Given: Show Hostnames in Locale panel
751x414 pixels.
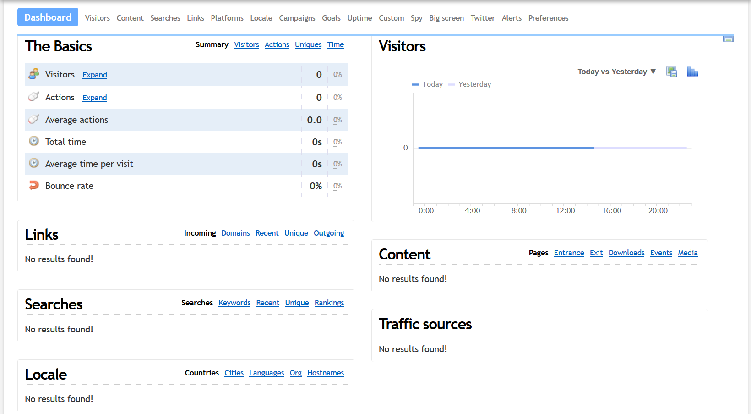Looking at the screenshot, I should pyautogui.click(x=326, y=373).
